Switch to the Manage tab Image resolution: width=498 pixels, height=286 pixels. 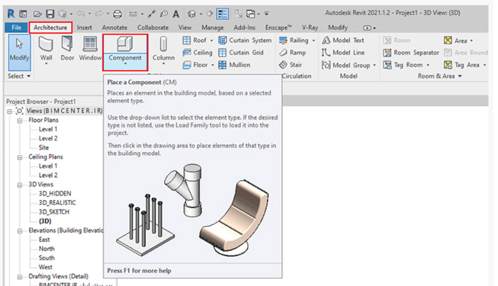213,28
